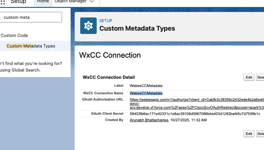Open the App Launcher dots icon
This screenshot has height=150, width=264.
pyautogui.click(x=3, y=2)
